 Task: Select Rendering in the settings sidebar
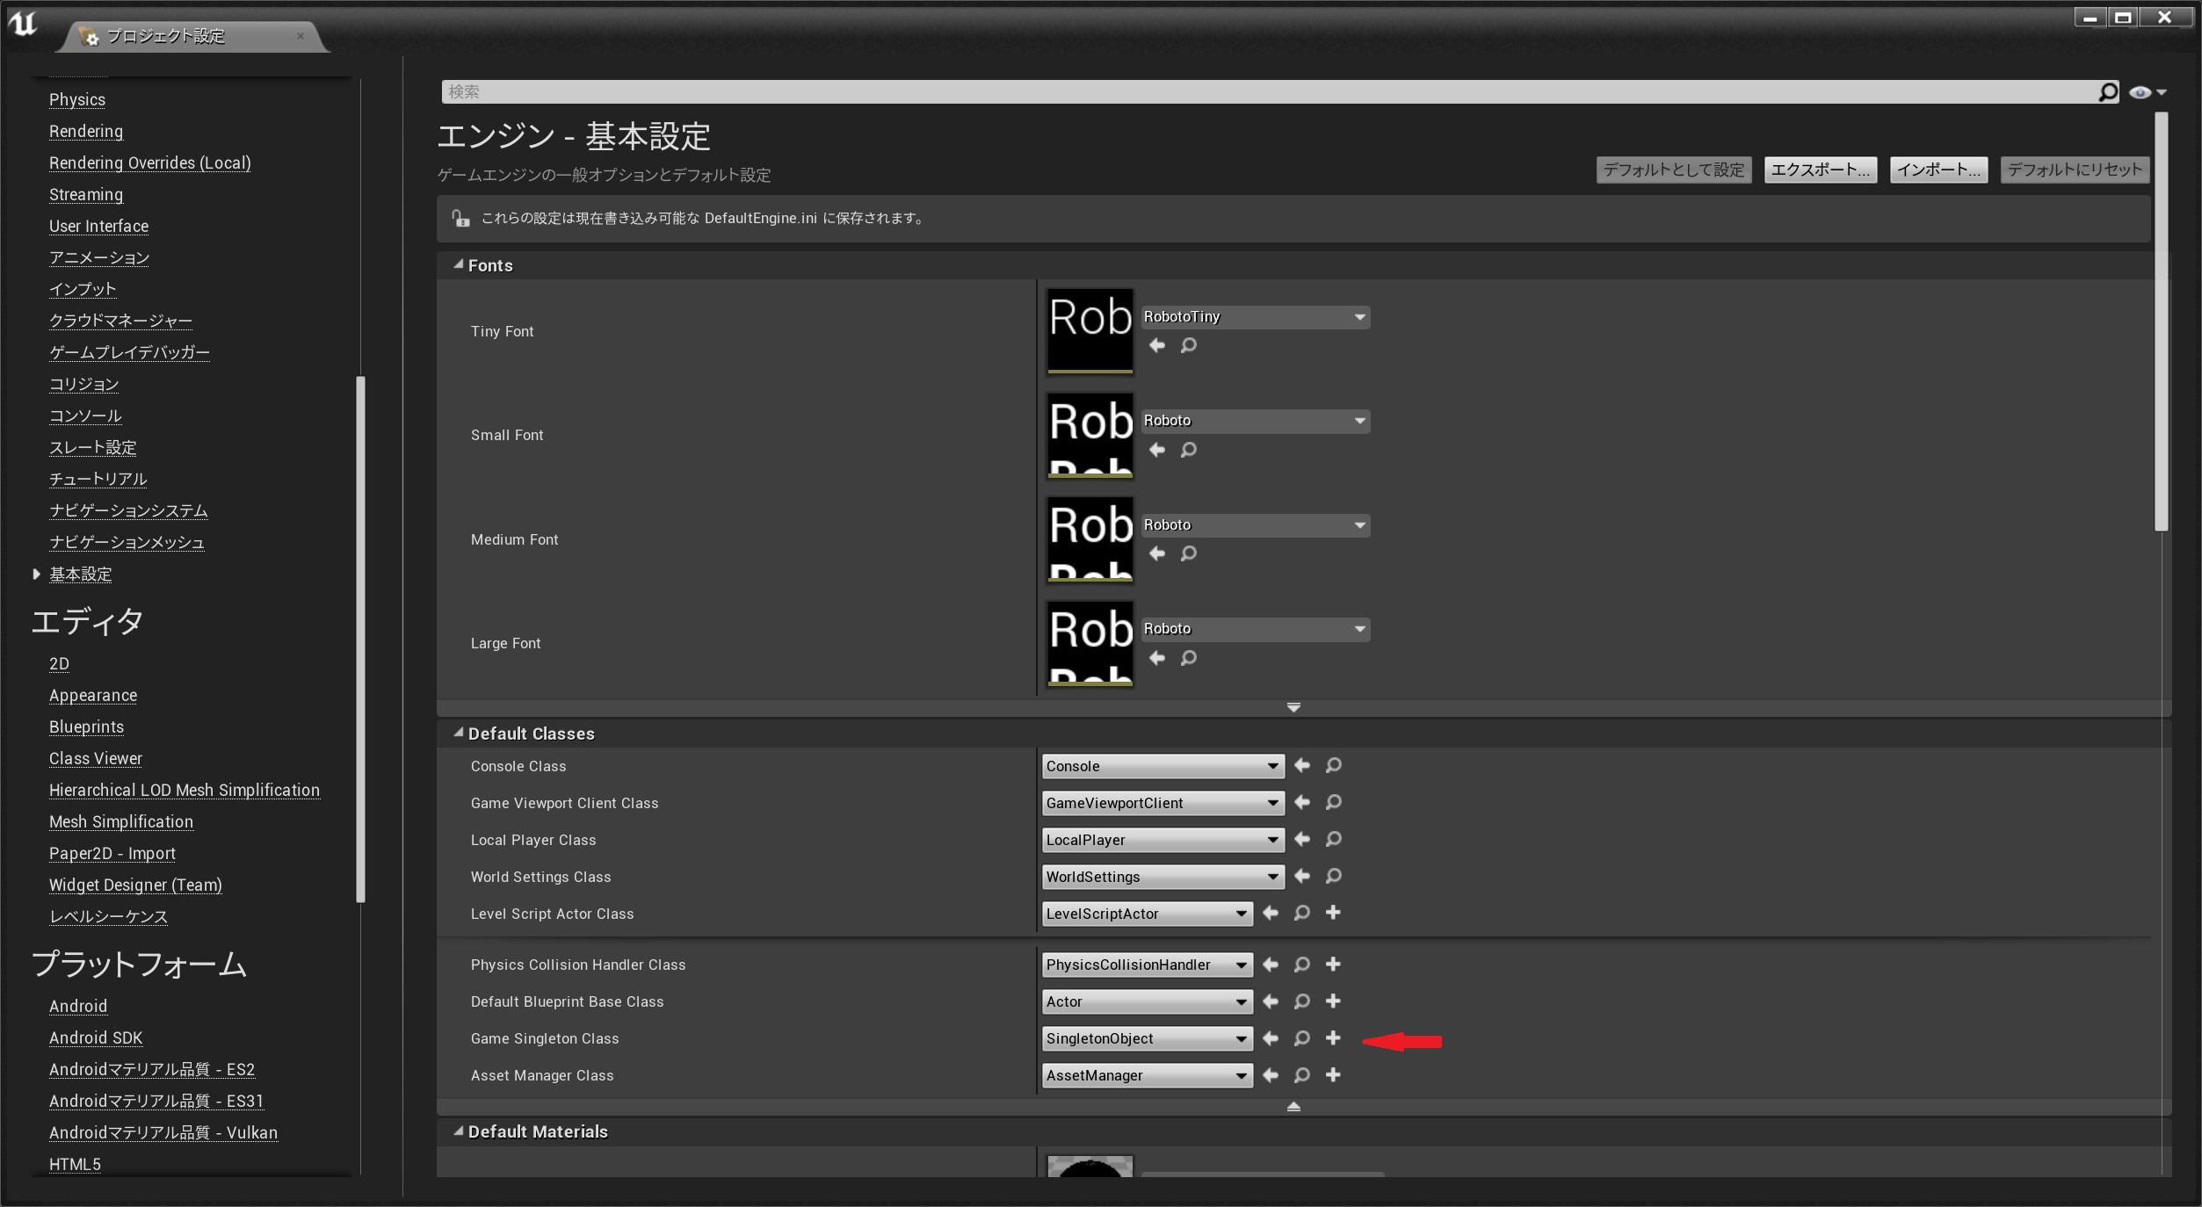(x=85, y=131)
